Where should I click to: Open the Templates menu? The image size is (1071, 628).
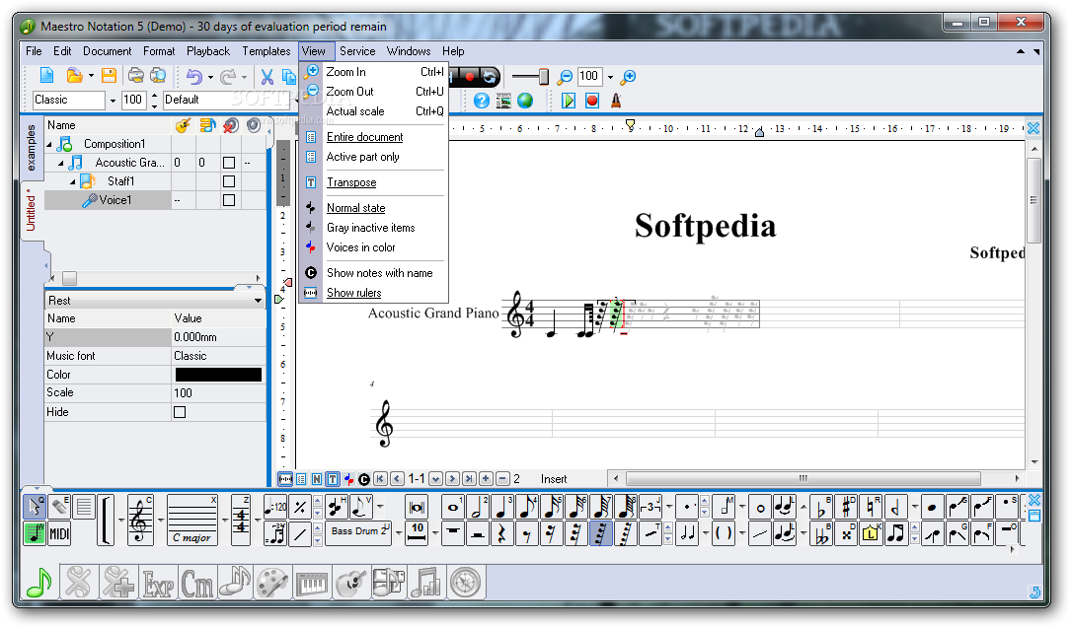(267, 51)
